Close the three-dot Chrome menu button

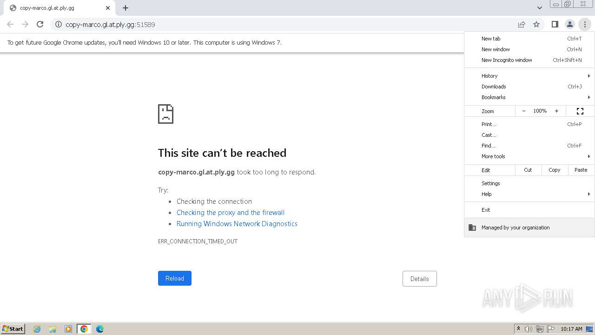pos(584,24)
